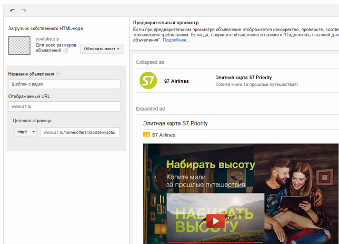The width and height of the screenshot is (339, 244).
Task: Click collapsed ad description Копите мили text
Action: click(x=256, y=84)
